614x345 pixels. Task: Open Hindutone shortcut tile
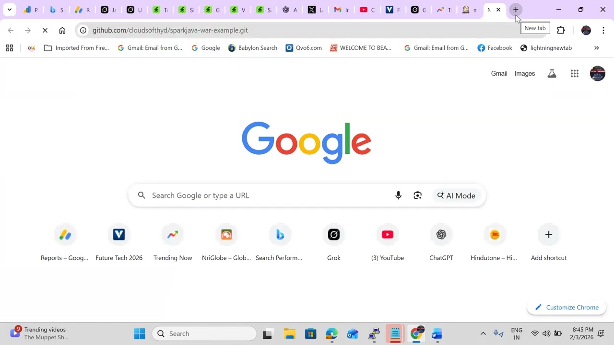point(495,243)
